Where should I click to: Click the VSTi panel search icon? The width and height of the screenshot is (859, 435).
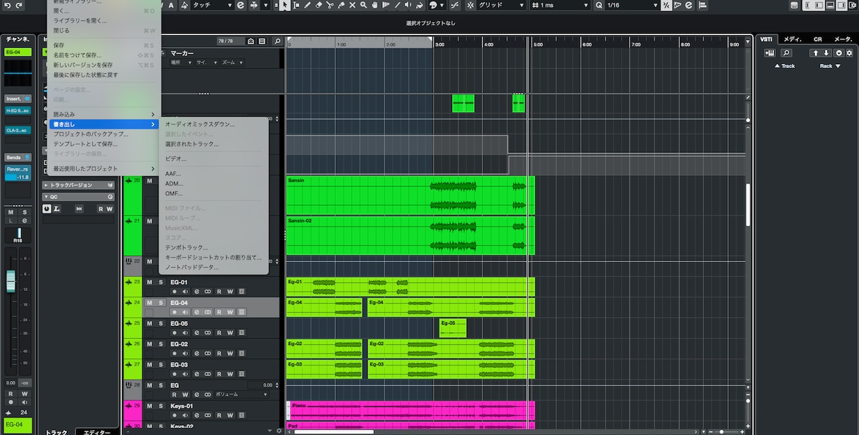[x=786, y=53]
